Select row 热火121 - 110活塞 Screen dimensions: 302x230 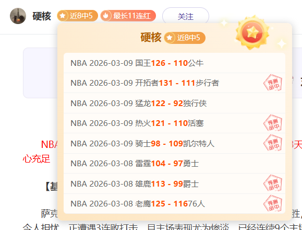(175, 123)
